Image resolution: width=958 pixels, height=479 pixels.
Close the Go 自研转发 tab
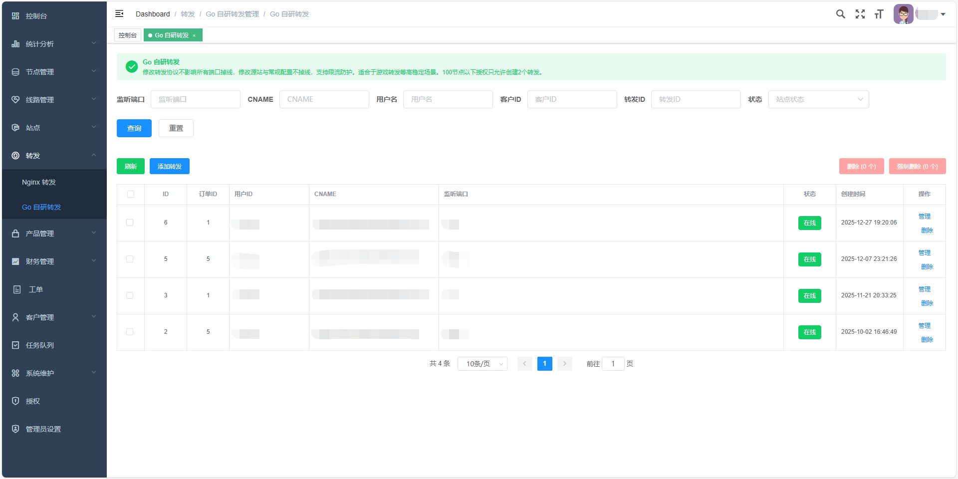coord(194,35)
